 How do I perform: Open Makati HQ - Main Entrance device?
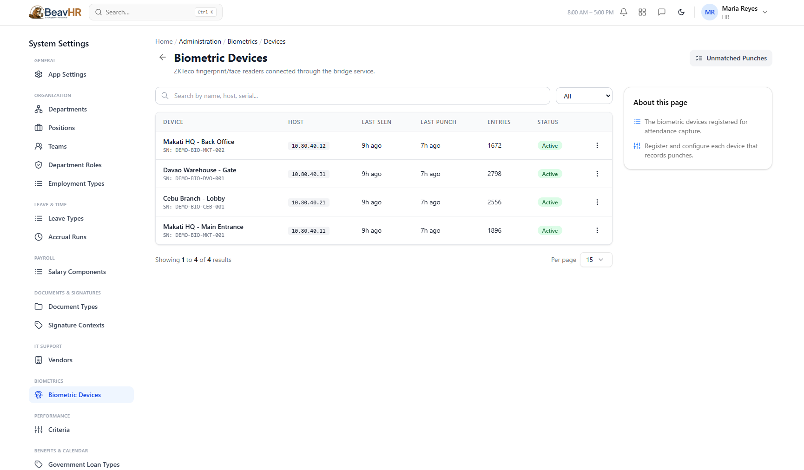click(x=203, y=227)
